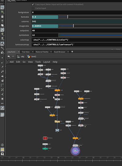Select the transform1 node

point(68,125)
